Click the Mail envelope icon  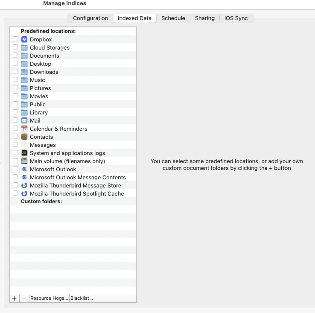click(x=24, y=120)
